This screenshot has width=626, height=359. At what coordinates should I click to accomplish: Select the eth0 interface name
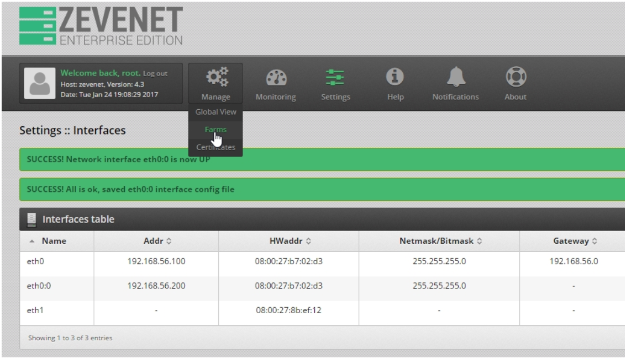tap(35, 261)
